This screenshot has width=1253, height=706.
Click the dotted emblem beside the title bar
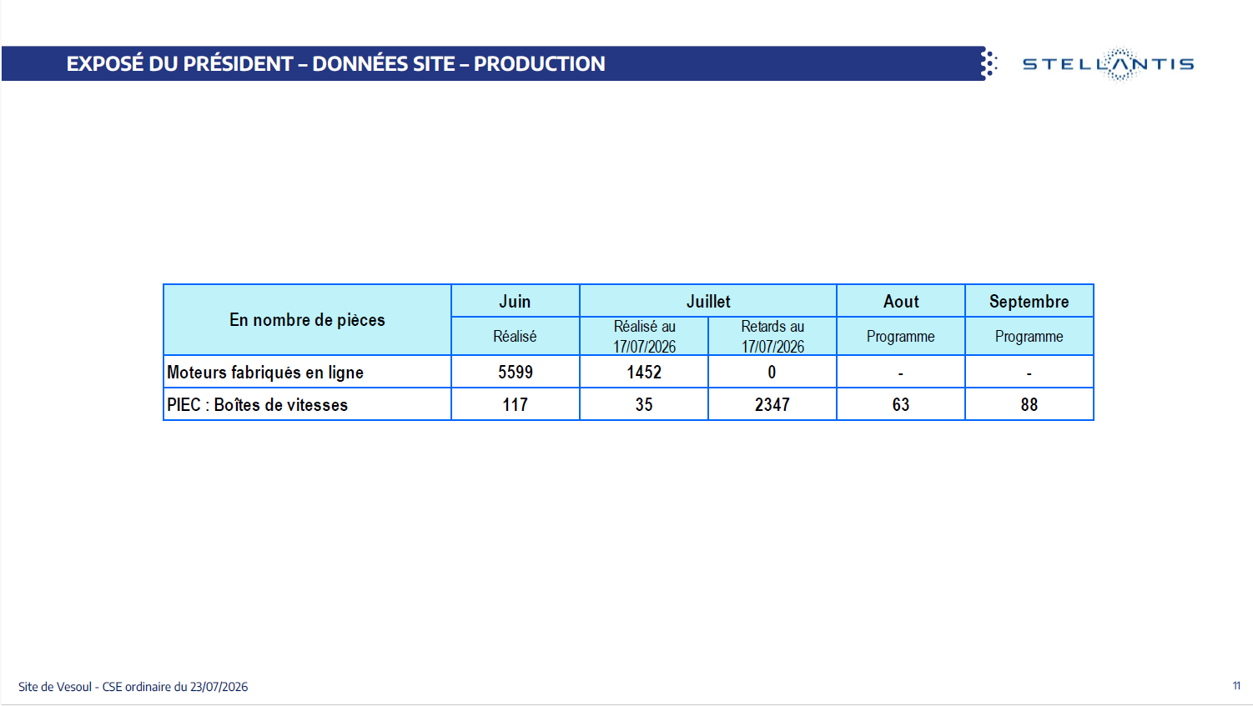989,63
